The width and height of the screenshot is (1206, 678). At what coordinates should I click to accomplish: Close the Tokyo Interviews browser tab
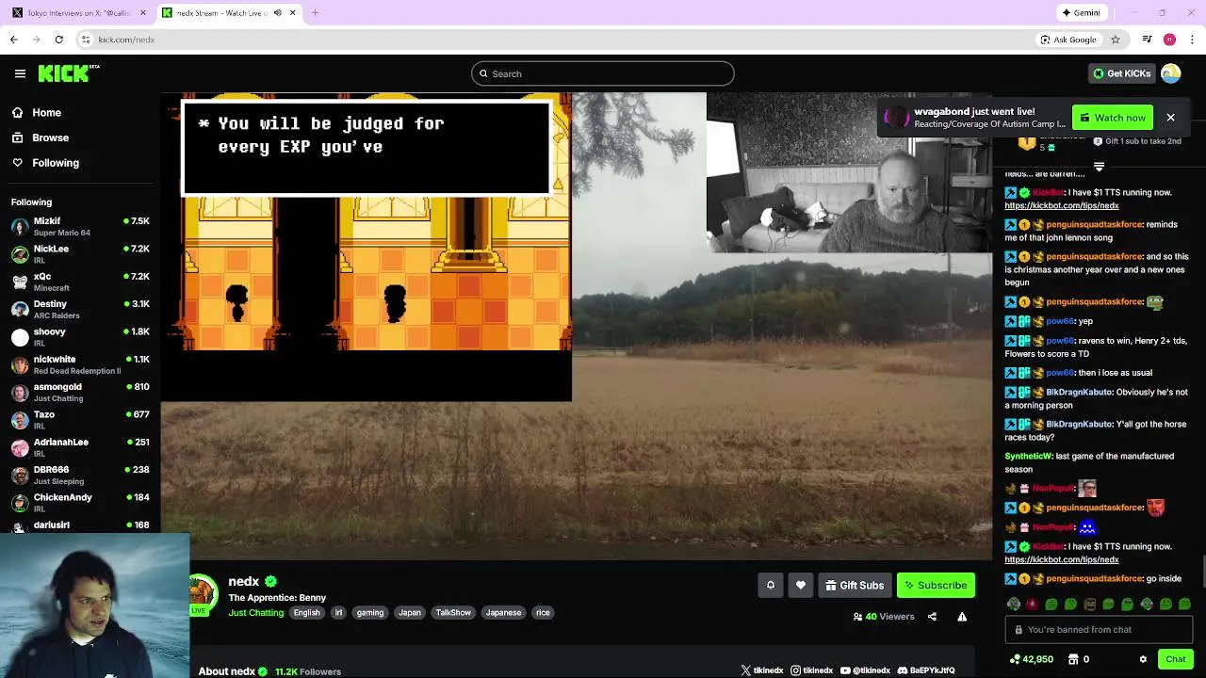(x=143, y=13)
